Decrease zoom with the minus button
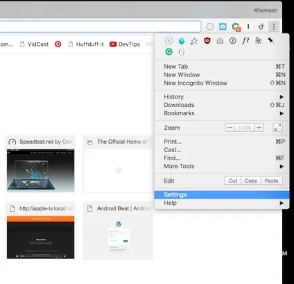Viewport: 294px width, 284px height. tap(230, 128)
